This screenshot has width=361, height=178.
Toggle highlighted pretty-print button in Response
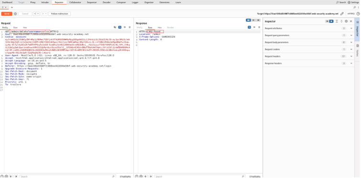249,27
